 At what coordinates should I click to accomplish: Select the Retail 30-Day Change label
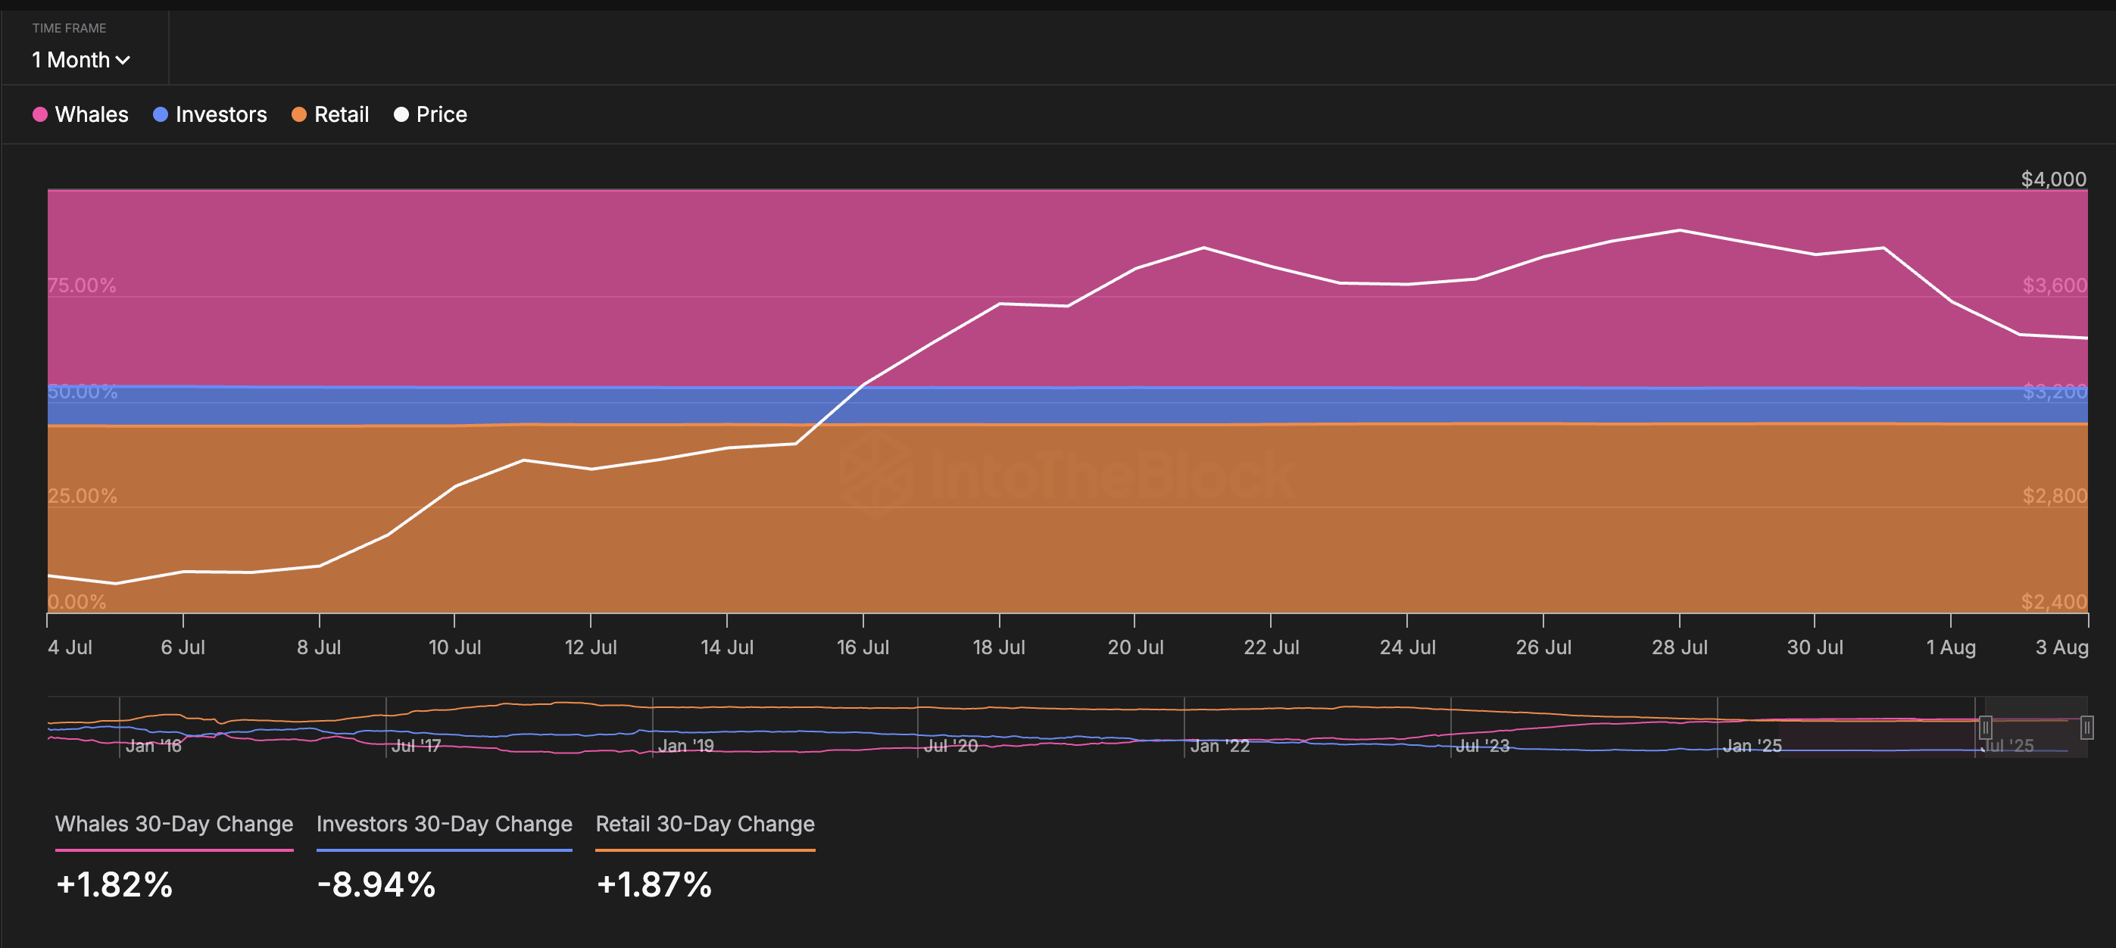point(705,823)
